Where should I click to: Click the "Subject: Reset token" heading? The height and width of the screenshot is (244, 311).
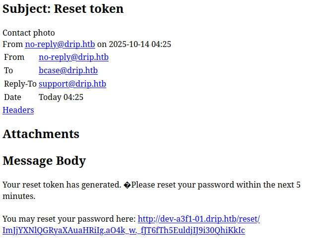click(63, 9)
